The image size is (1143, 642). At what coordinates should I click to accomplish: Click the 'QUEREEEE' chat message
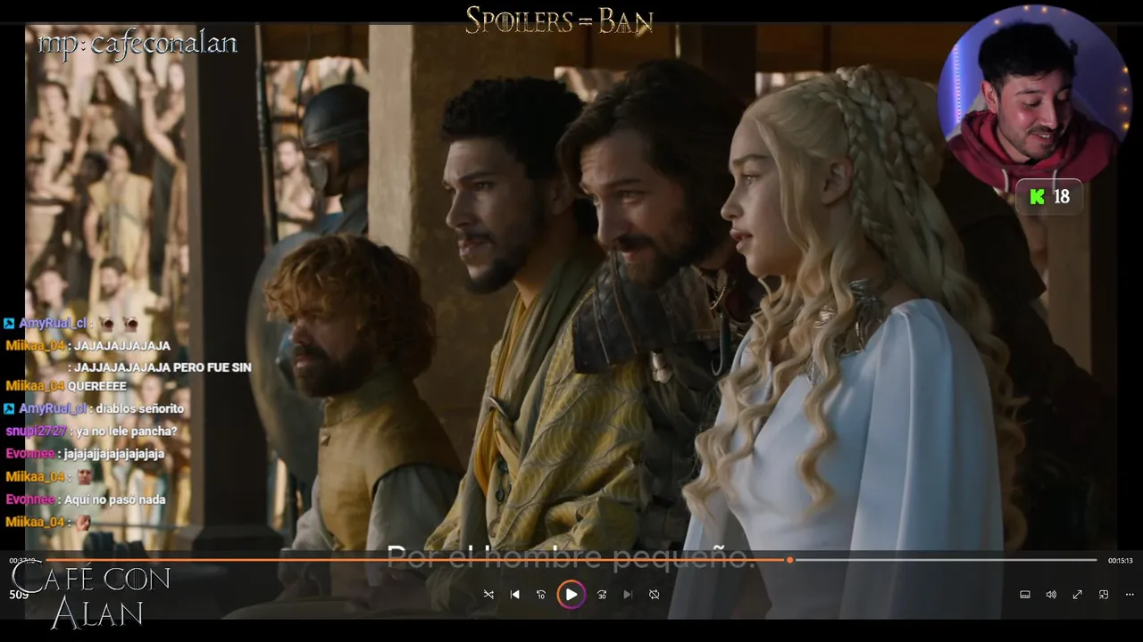click(98, 386)
